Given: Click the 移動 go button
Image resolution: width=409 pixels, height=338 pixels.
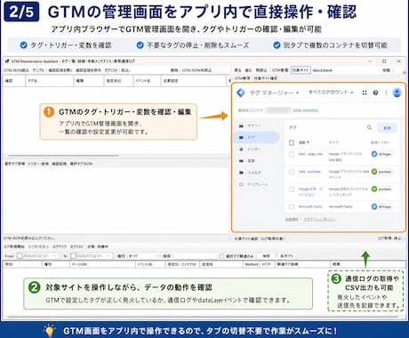Looking at the screenshot, I should [x=387, y=70].
